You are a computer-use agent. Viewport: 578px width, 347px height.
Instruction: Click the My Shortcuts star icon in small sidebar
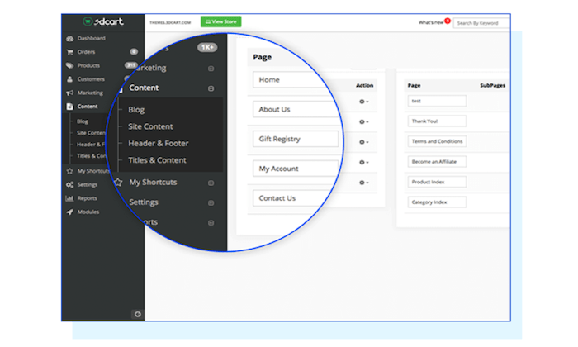tap(69, 171)
